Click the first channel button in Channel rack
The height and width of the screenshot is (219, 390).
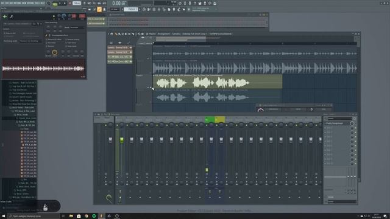96,19
